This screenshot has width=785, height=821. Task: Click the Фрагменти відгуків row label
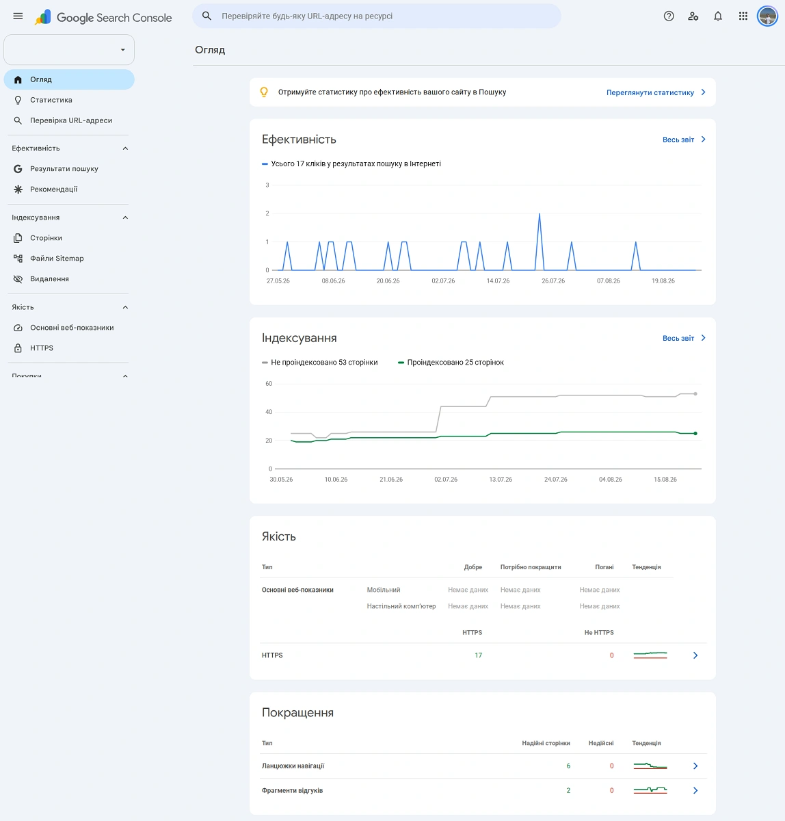click(292, 791)
